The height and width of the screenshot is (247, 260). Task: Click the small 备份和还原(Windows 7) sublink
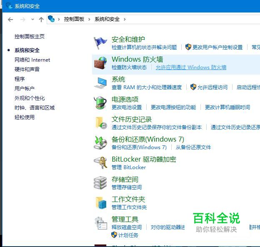139,147
